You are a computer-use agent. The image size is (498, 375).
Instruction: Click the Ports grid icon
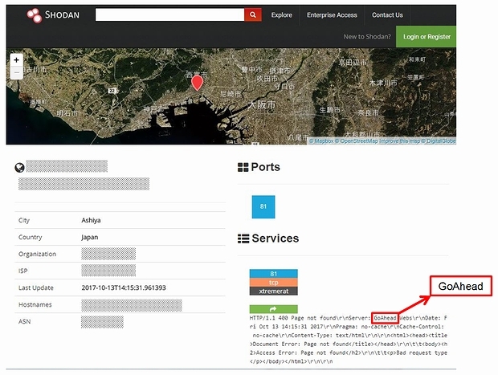[243, 168]
